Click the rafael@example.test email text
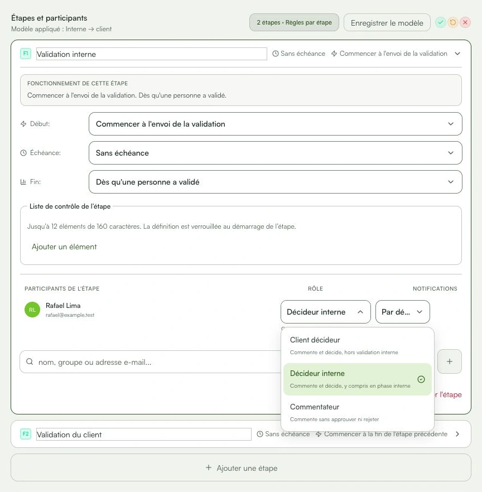The width and height of the screenshot is (482, 492). (70, 315)
